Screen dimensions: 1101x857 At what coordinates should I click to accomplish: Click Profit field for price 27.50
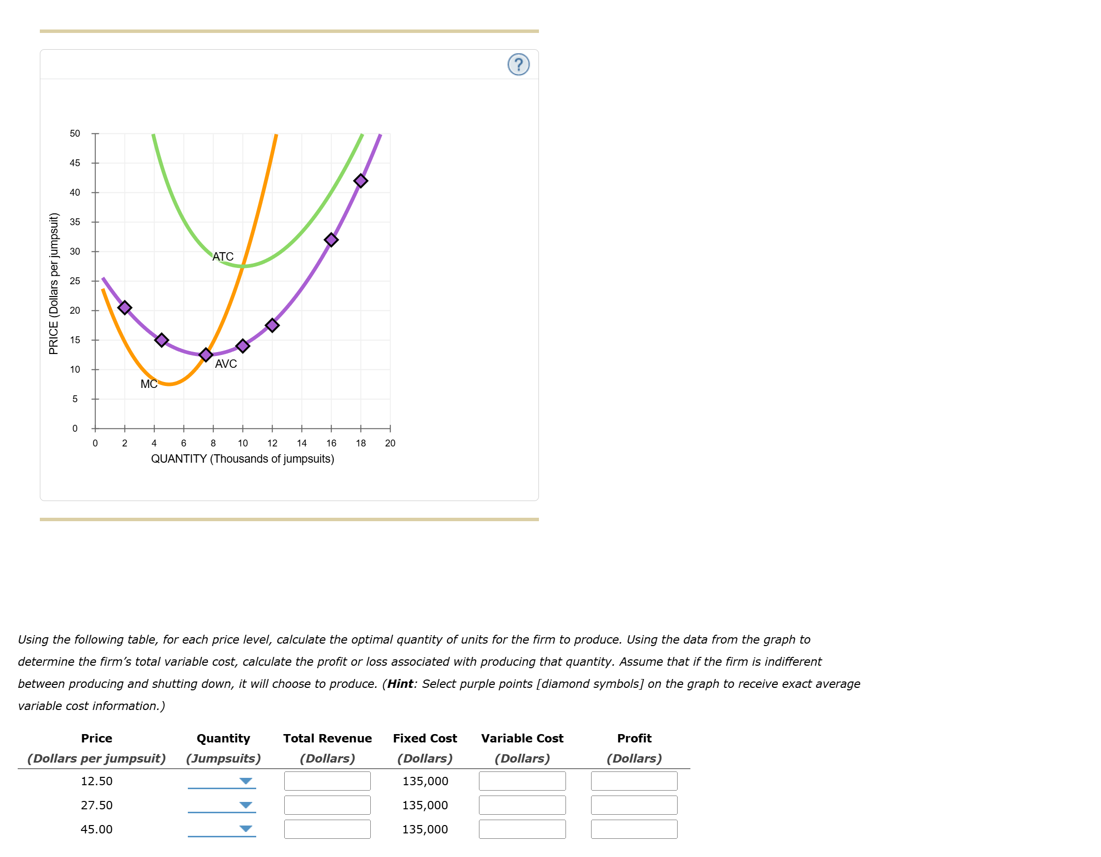pos(634,805)
